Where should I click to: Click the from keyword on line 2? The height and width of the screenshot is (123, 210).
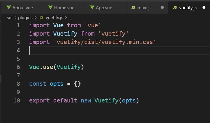coord(88,34)
